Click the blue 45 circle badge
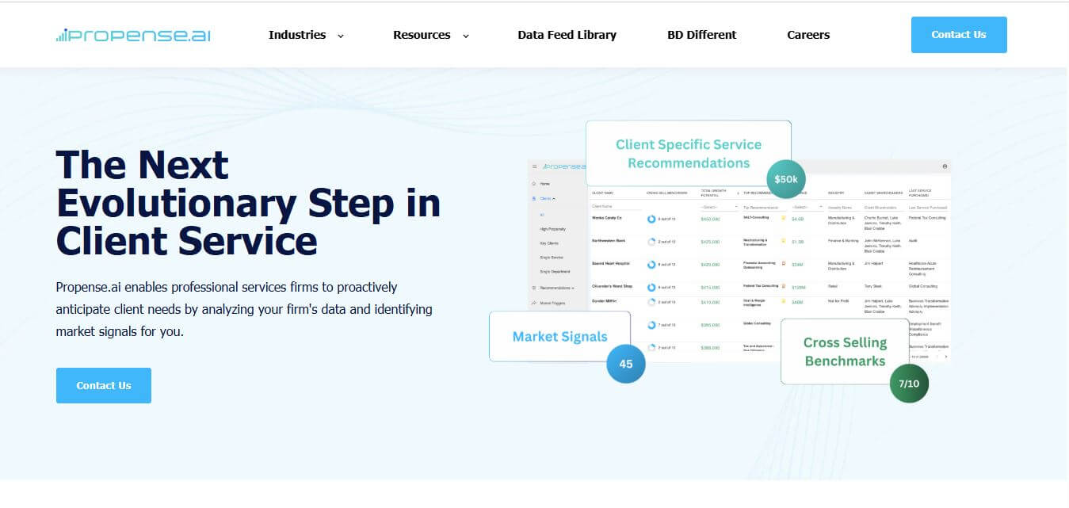Screen dimensions: 1069x508 625,364
